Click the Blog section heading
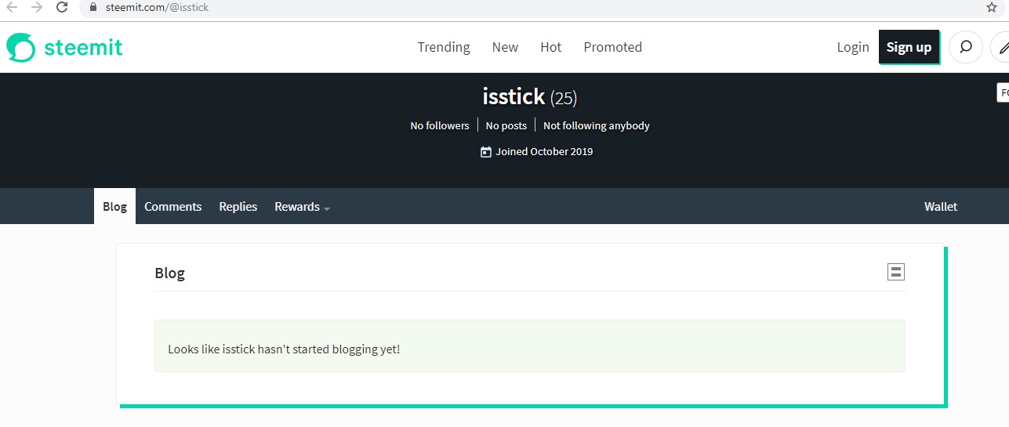The image size is (1009, 427). [x=169, y=273]
